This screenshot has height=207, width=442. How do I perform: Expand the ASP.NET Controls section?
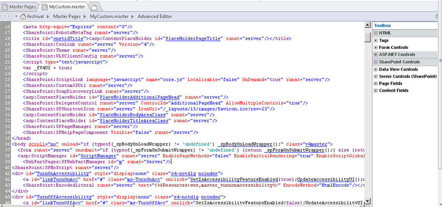(376, 54)
